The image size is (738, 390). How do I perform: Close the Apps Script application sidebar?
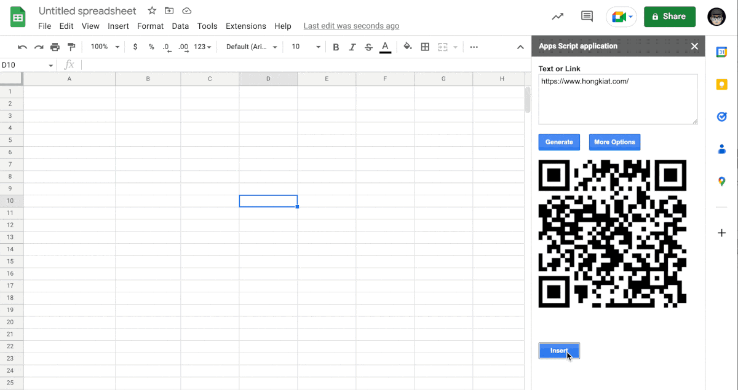[694, 46]
